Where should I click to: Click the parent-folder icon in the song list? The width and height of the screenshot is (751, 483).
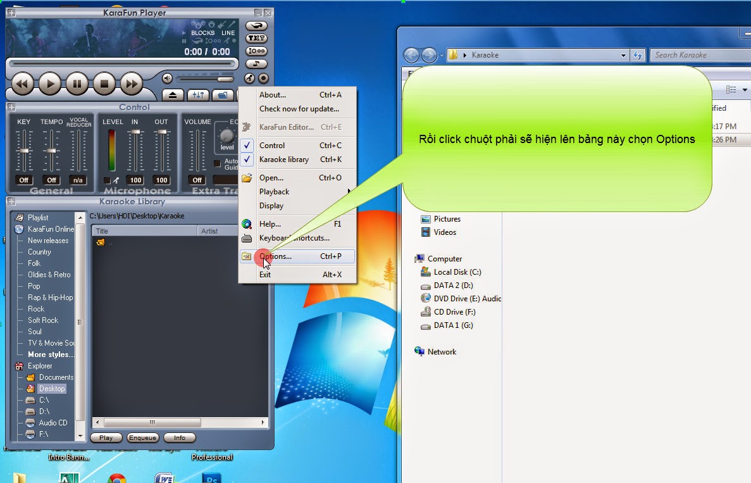[101, 242]
